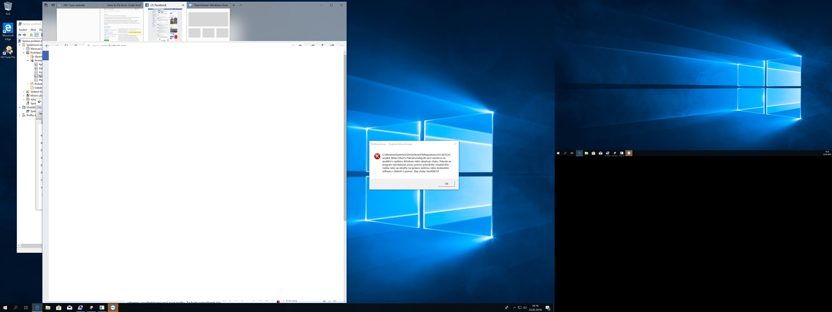Hide the Edge tab previews with chevron

pyautogui.click(x=240, y=5)
